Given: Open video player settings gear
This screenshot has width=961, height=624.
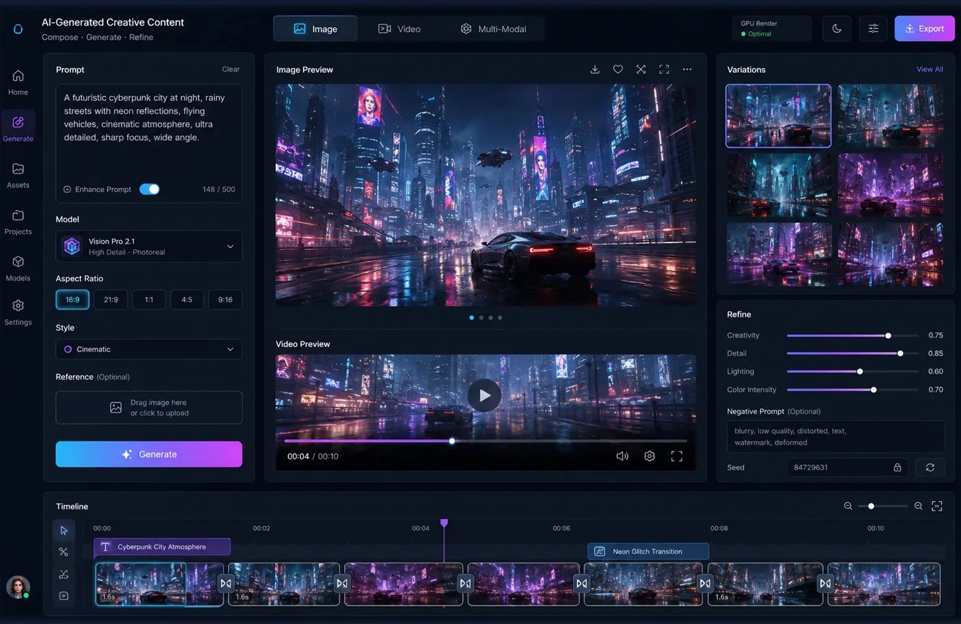Looking at the screenshot, I should [650, 456].
